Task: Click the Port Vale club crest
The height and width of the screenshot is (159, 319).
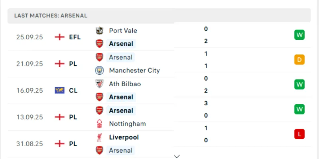Action: [x=99, y=30]
